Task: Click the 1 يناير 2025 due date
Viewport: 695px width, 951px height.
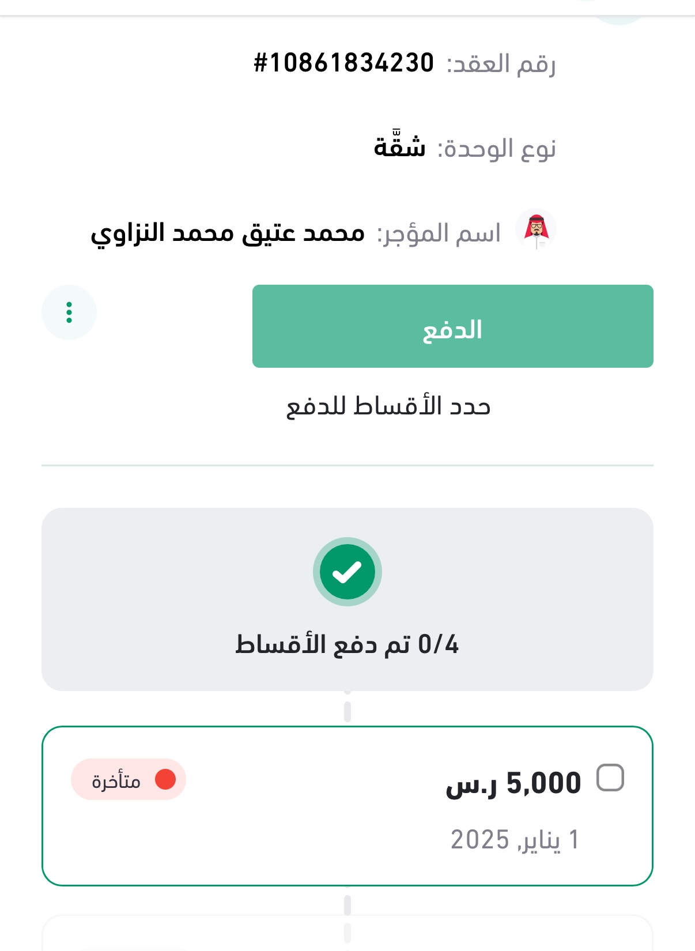Action: [514, 839]
